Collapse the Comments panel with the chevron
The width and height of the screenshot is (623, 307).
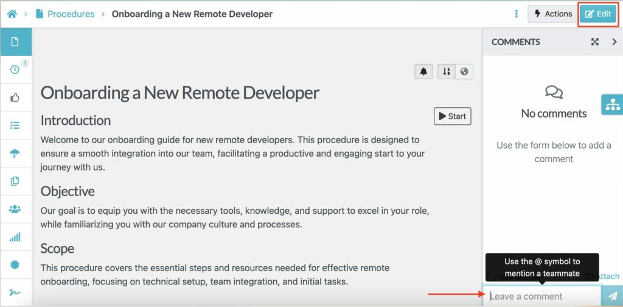click(614, 42)
